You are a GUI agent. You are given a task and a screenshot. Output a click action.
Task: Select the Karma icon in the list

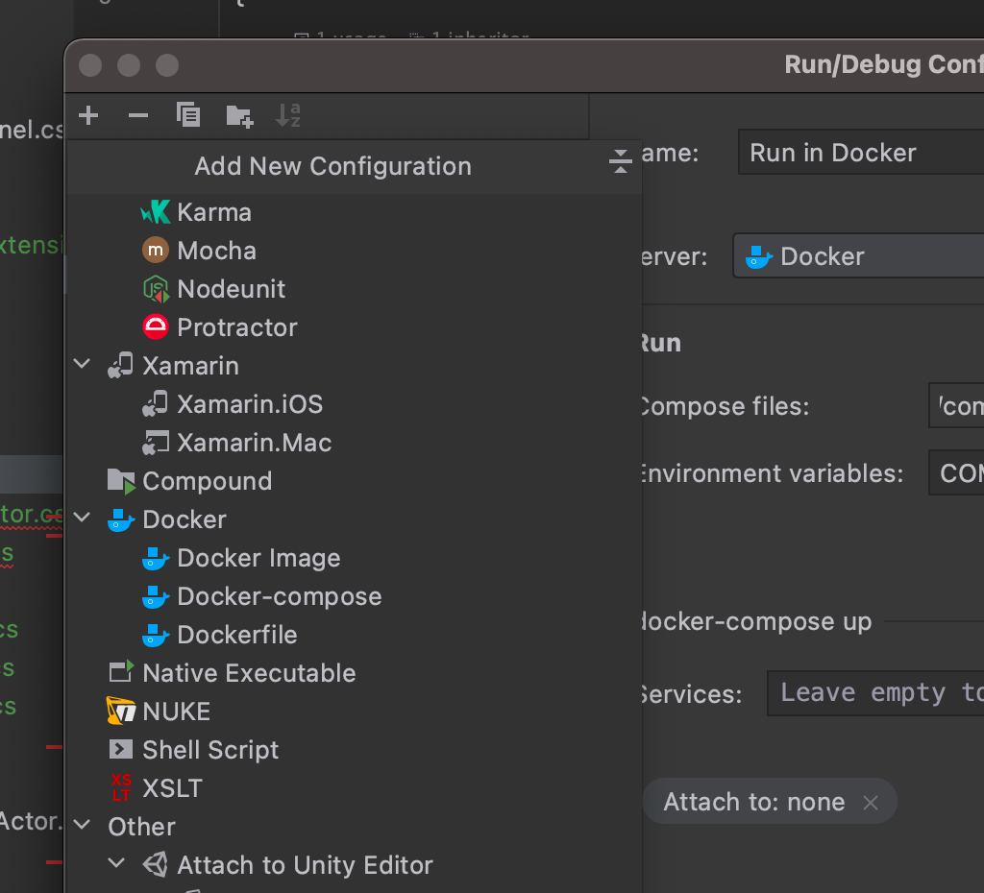coord(155,212)
